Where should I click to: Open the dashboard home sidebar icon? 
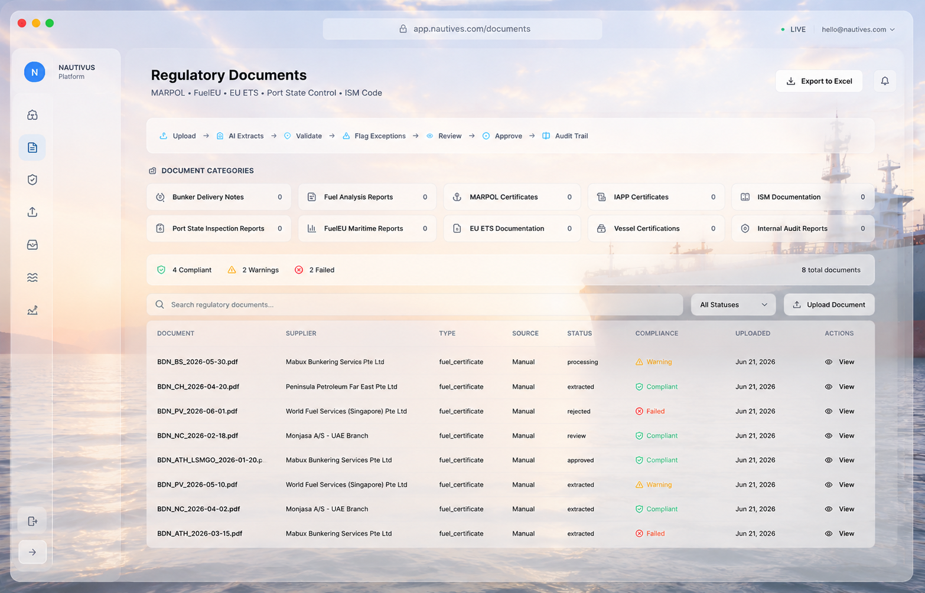(x=32, y=115)
